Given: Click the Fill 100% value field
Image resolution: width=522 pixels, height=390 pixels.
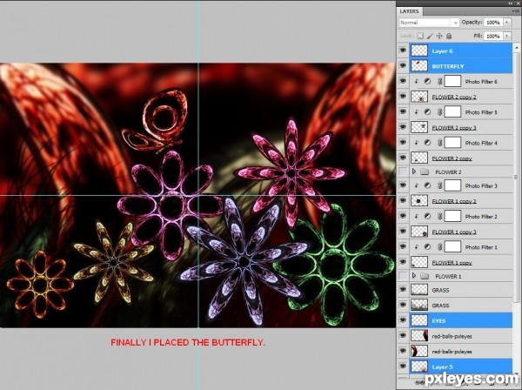Looking at the screenshot, I should (493, 36).
